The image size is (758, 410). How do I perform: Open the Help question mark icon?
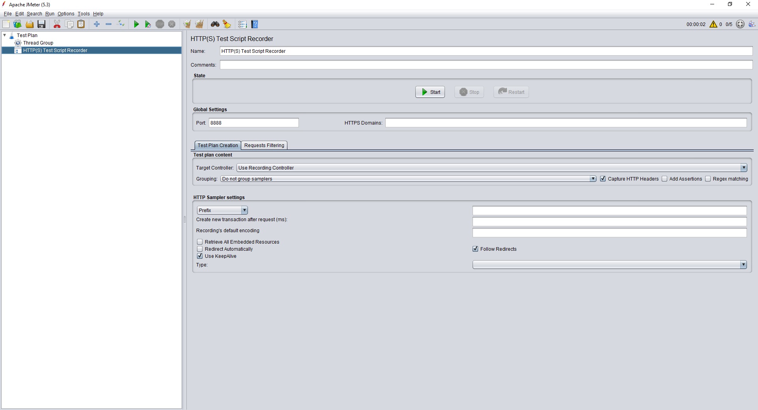[255, 24]
